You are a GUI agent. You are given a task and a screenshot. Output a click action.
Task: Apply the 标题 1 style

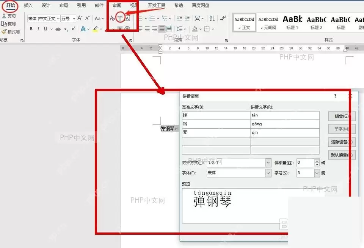pyautogui.click(x=292, y=23)
